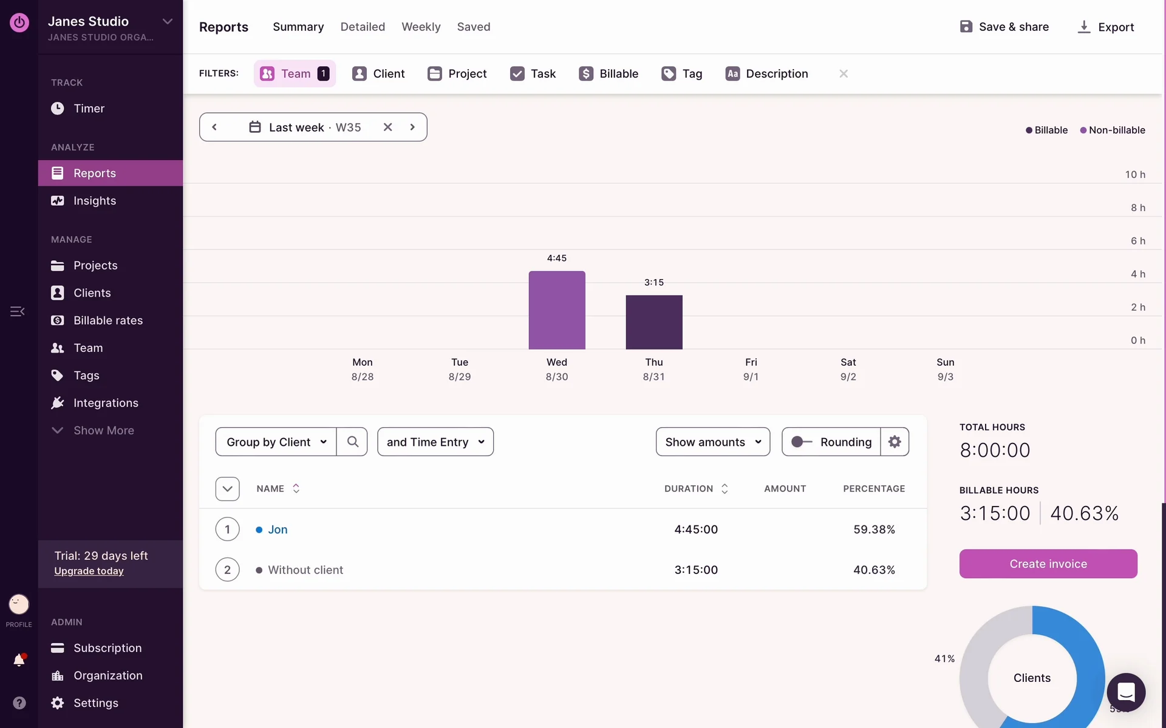This screenshot has height=728, width=1166.
Task: Click the search magnifier next to Group by
Action: click(x=352, y=442)
